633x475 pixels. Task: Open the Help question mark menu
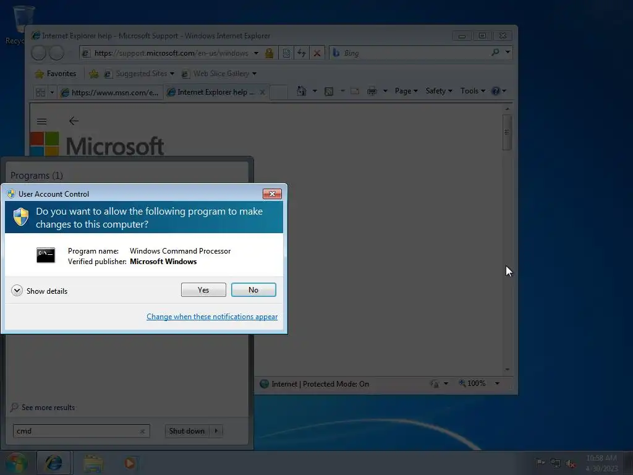coord(499,91)
